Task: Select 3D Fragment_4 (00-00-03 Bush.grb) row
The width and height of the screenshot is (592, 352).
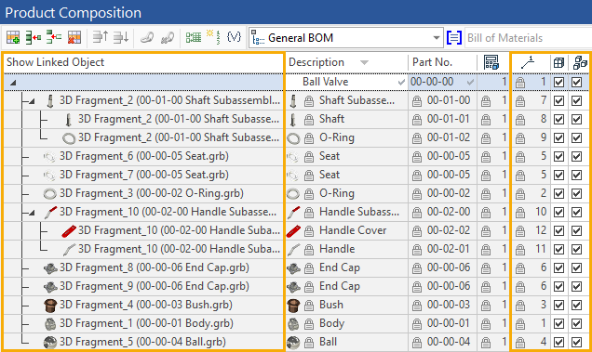Action: coord(143,305)
